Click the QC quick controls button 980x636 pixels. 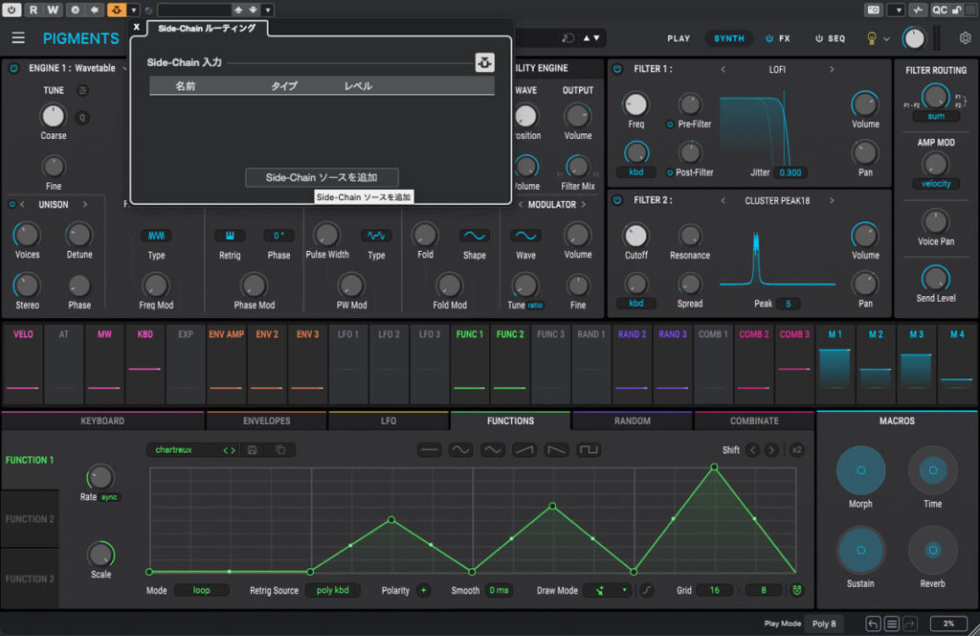tap(940, 10)
